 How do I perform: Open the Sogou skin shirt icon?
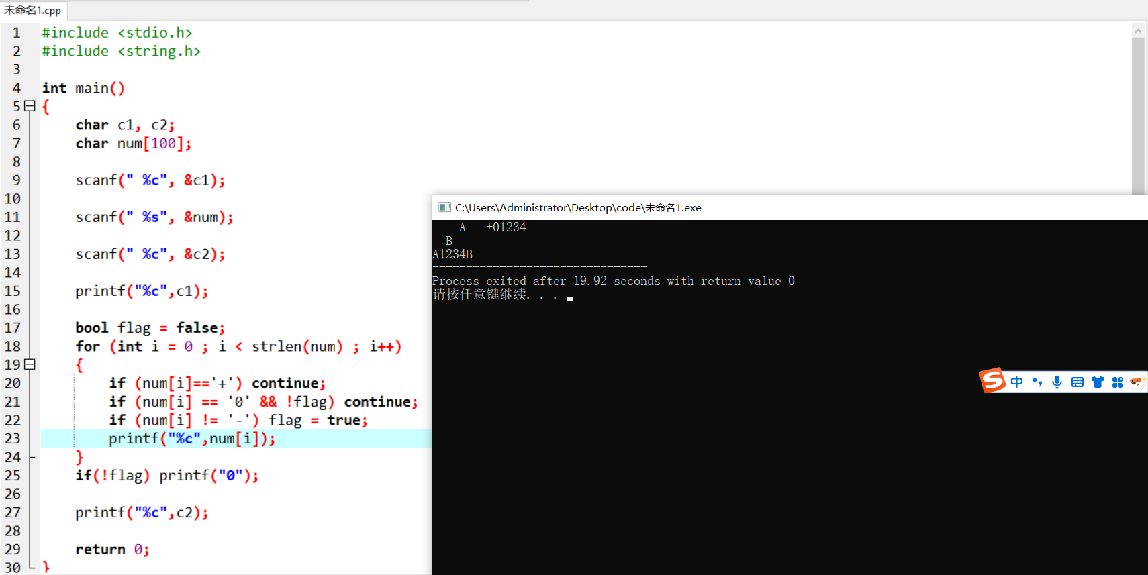click(x=1098, y=382)
